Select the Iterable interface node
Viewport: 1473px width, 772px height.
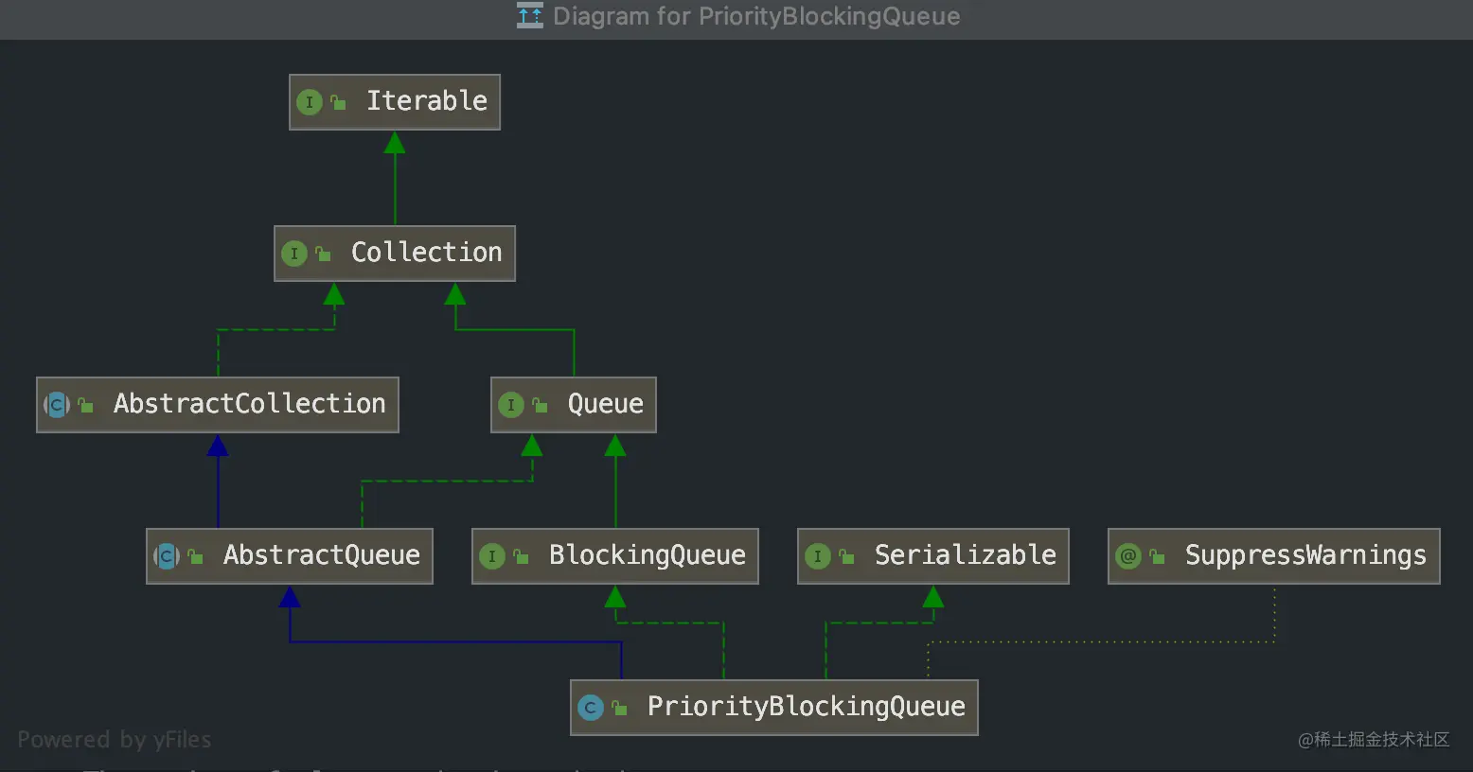pyautogui.click(x=395, y=102)
